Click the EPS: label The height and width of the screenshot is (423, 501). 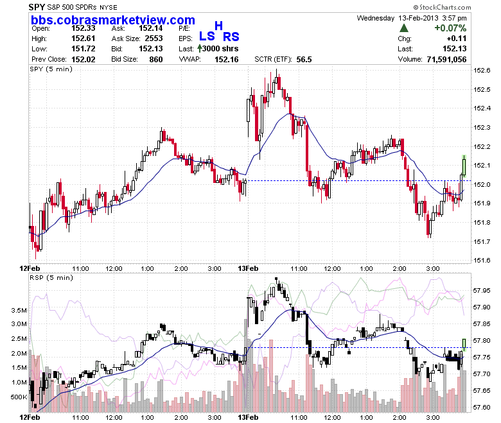(x=186, y=39)
